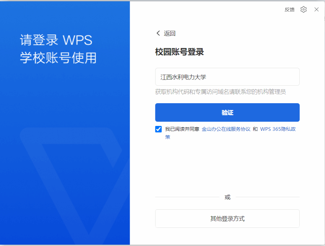The height and width of the screenshot is (246, 325).
Task: Close the login dialog with X
Action: [317, 9]
